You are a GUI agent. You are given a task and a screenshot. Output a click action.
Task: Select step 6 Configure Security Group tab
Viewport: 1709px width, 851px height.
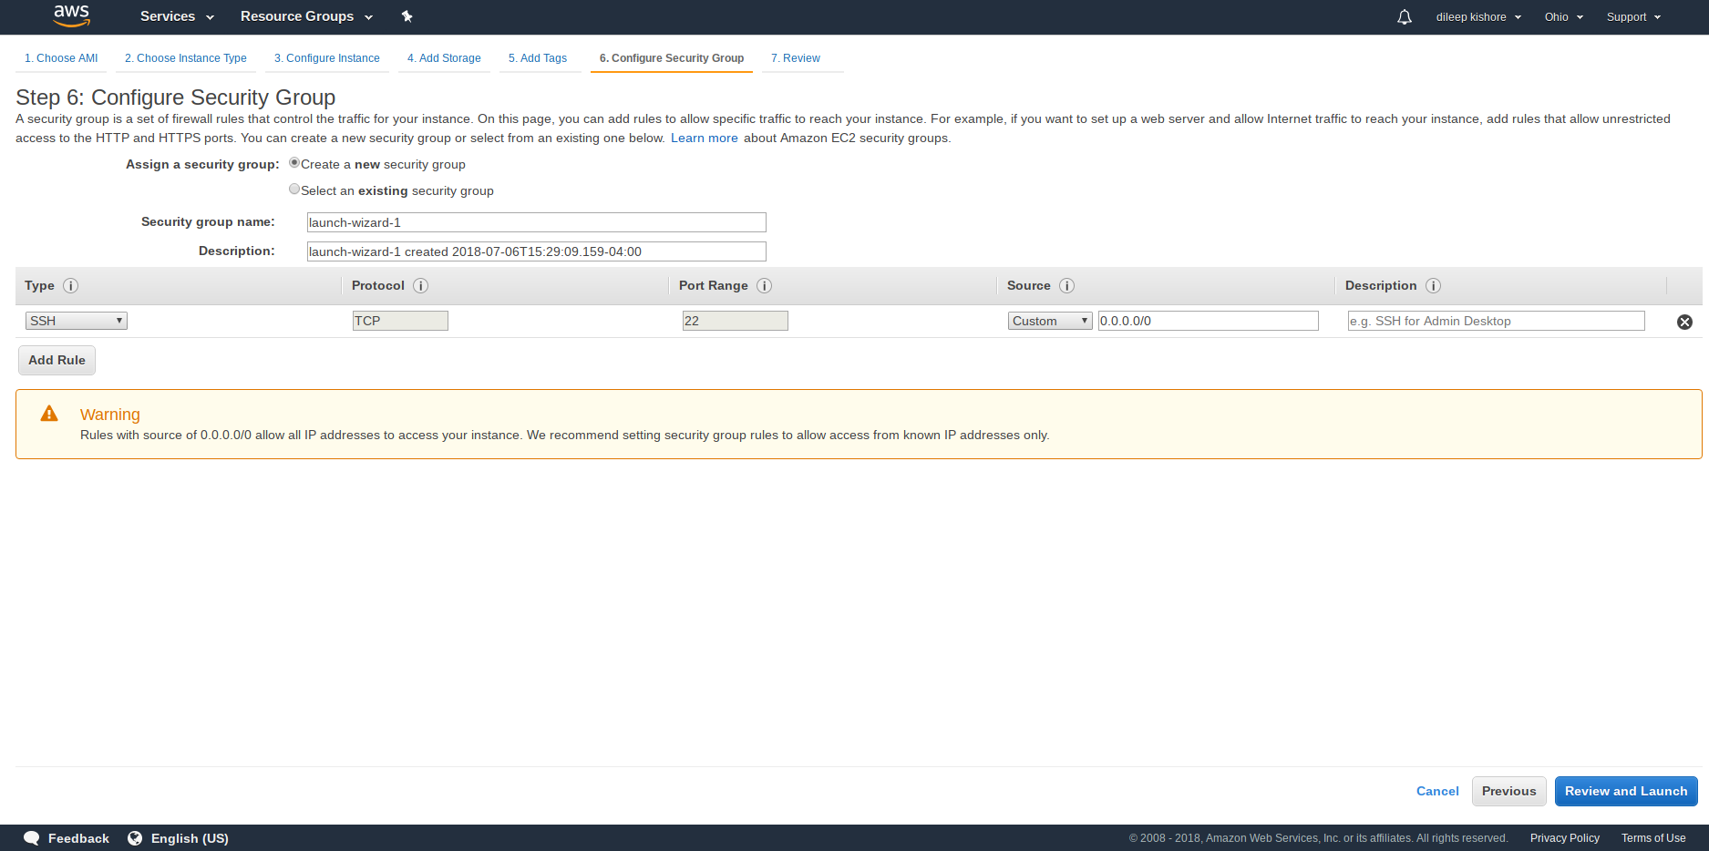coord(672,58)
